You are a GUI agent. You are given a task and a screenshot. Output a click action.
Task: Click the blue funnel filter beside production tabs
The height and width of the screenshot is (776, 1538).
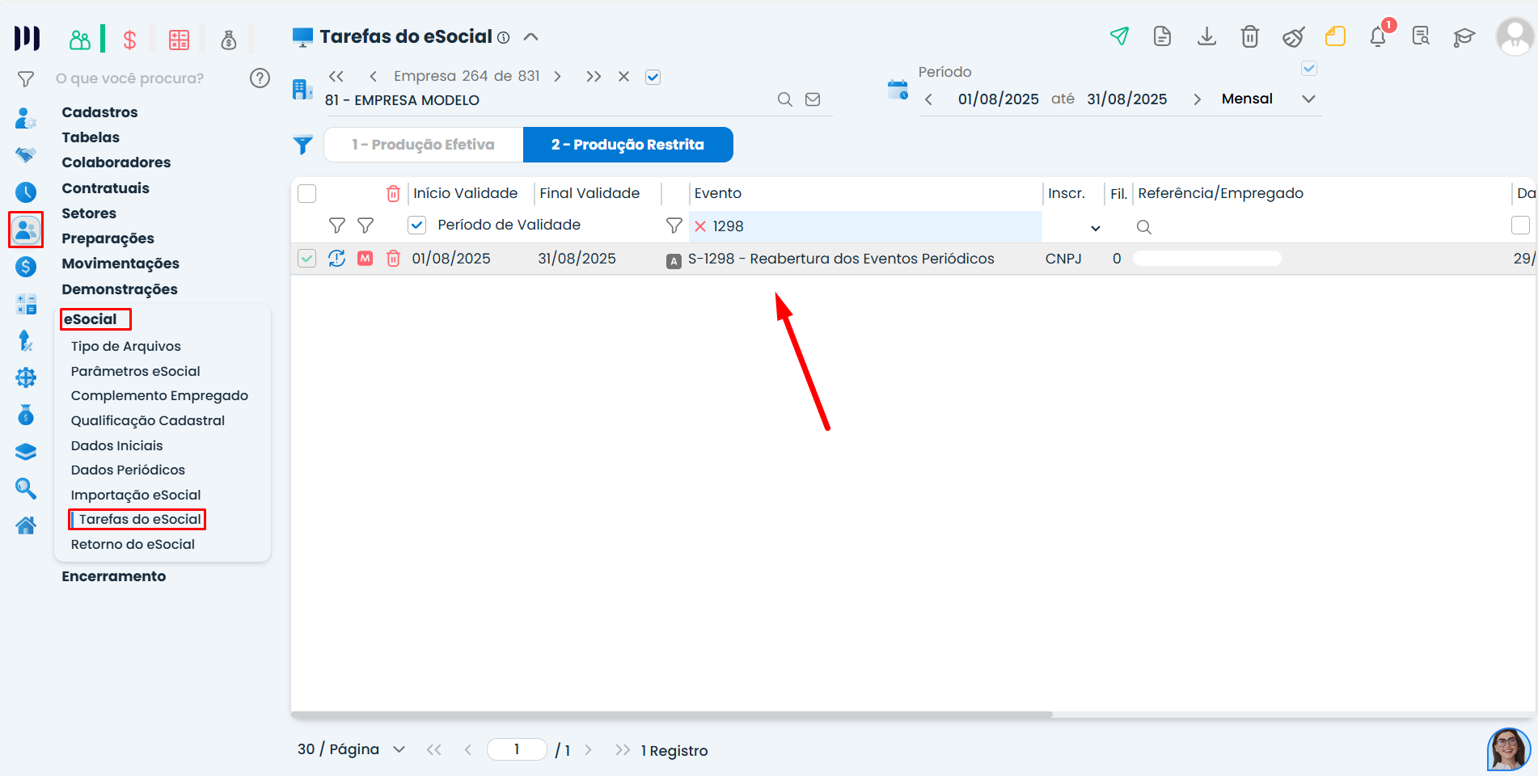[x=302, y=145]
